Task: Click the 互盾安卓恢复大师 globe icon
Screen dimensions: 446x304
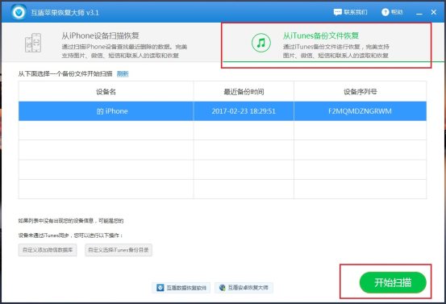Action: [223, 288]
